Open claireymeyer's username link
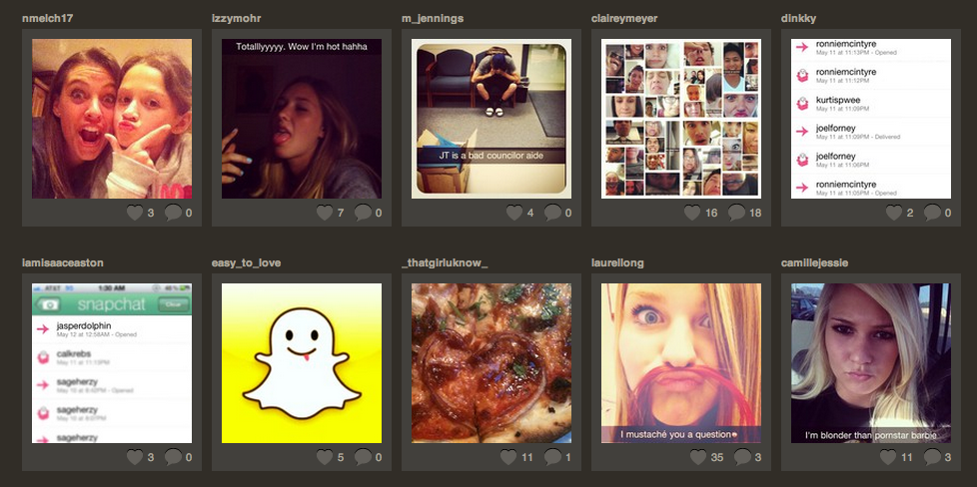This screenshot has width=977, height=487. (x=624, y=19)
